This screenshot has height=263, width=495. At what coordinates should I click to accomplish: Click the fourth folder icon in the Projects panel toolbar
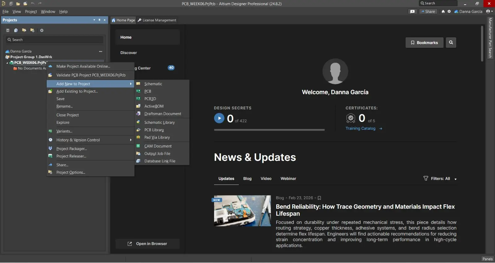tap(32, 30)
